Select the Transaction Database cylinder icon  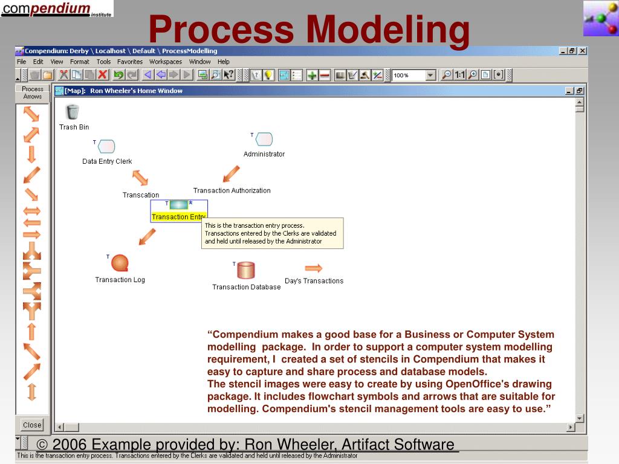click(x=246, y=270)
